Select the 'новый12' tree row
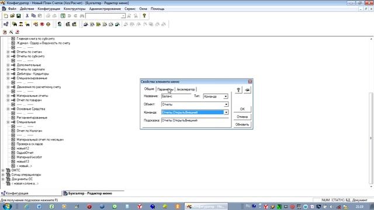Image resolution: width=374 pixels, height=210 pixels. [x=23, y=148]
